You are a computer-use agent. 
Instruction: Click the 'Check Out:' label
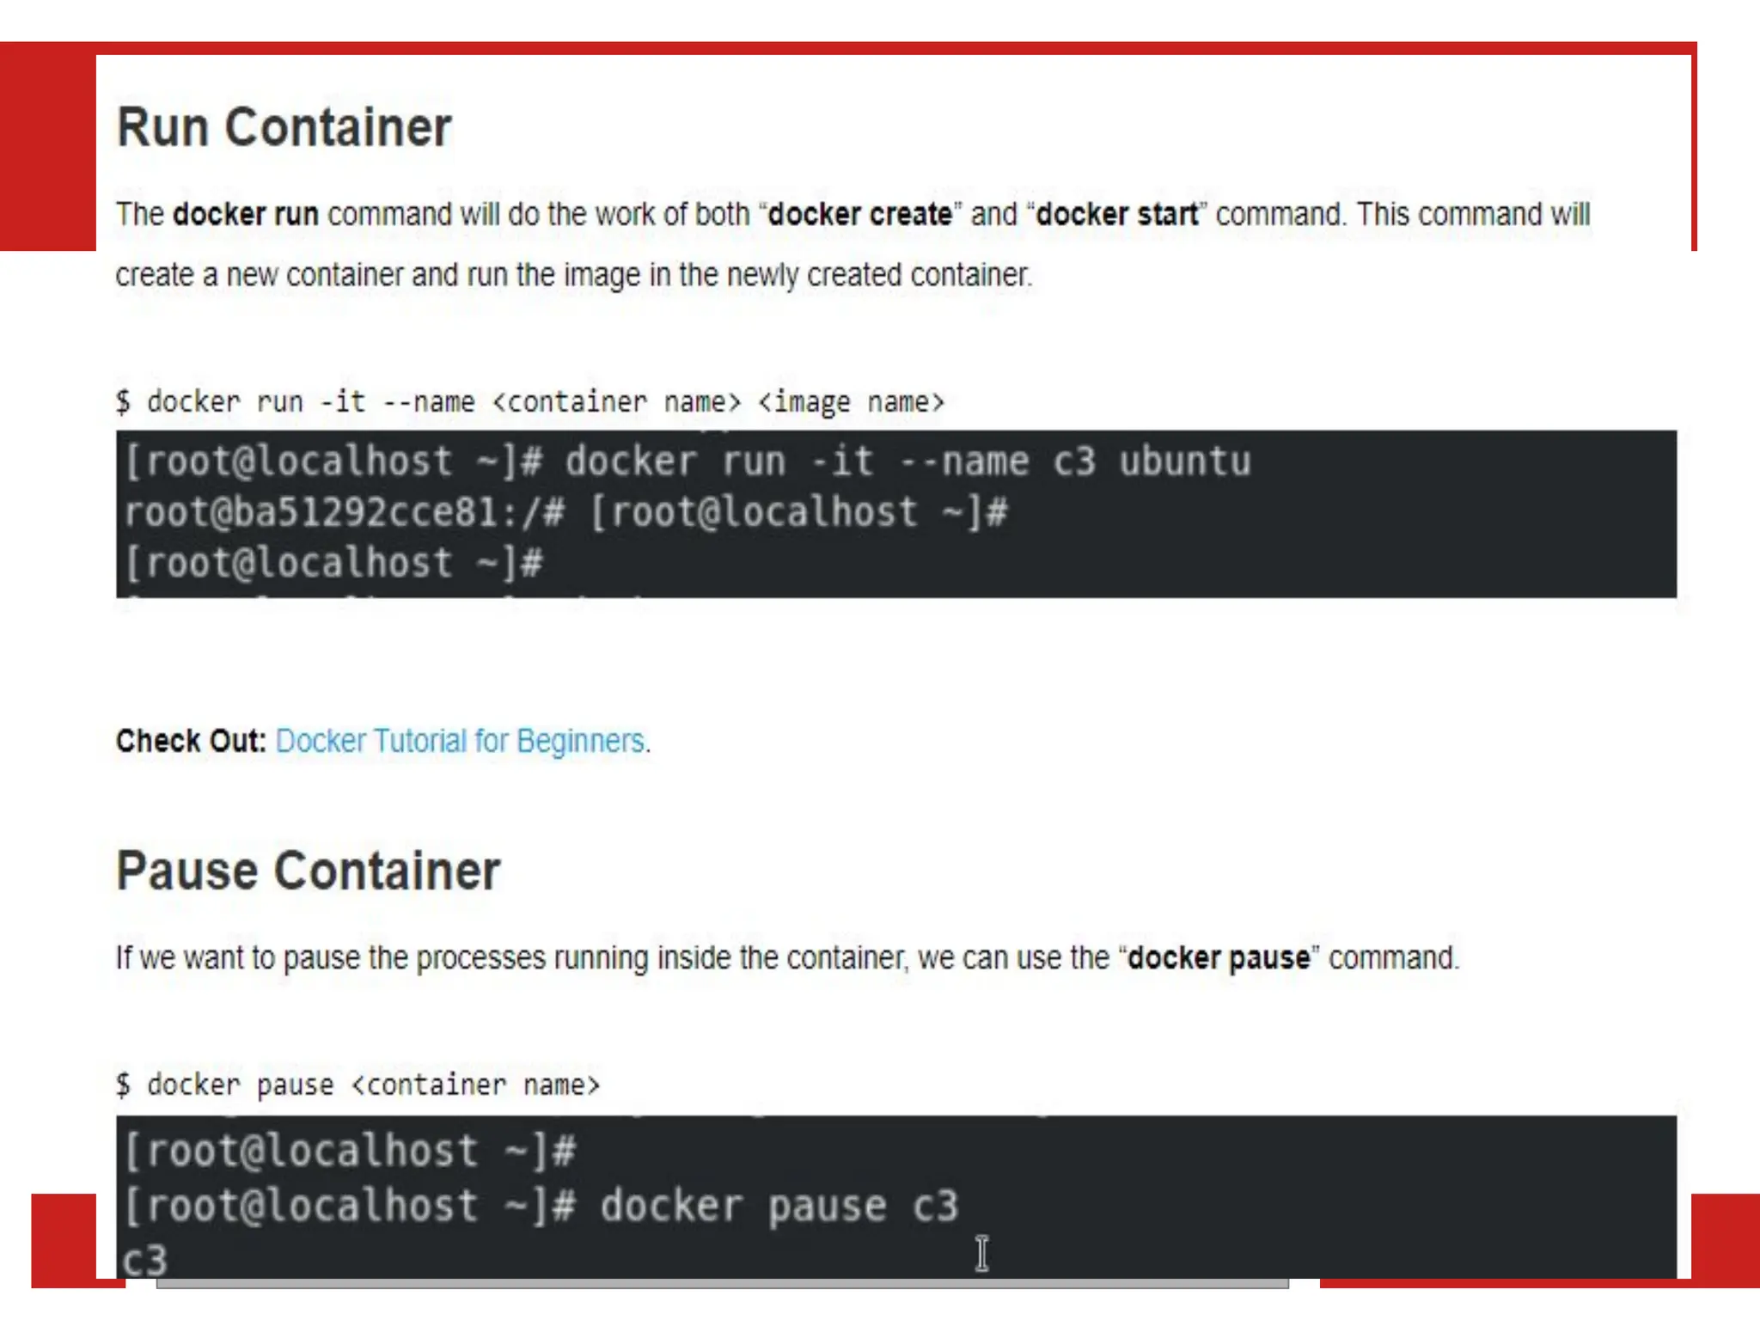click(x=192, y=741)
